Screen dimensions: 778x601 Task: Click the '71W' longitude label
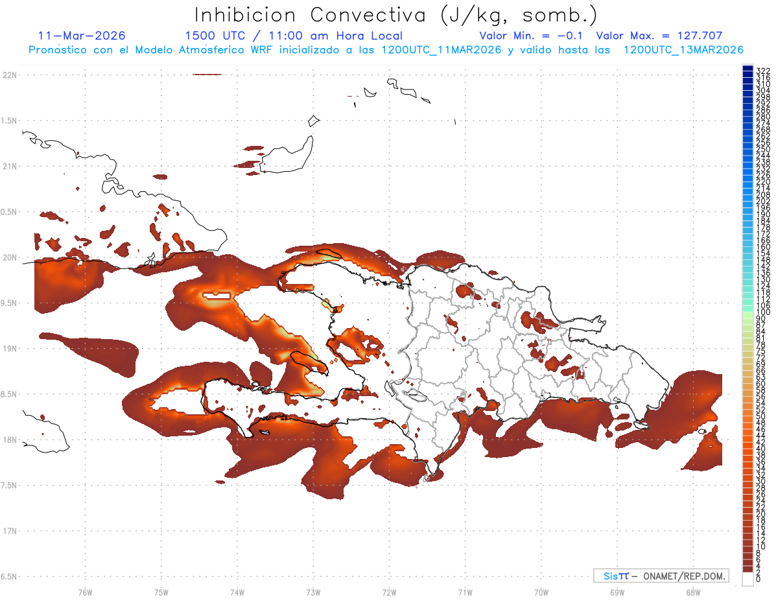pyautogui.click(x=465, y=592)
